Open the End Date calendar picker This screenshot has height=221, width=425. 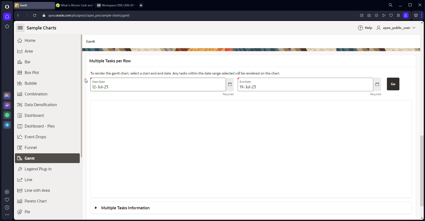tap(377, 85)
